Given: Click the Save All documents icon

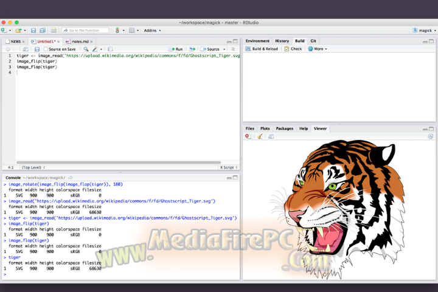Looking at the screenshot, I should click(x=43, y=30).
